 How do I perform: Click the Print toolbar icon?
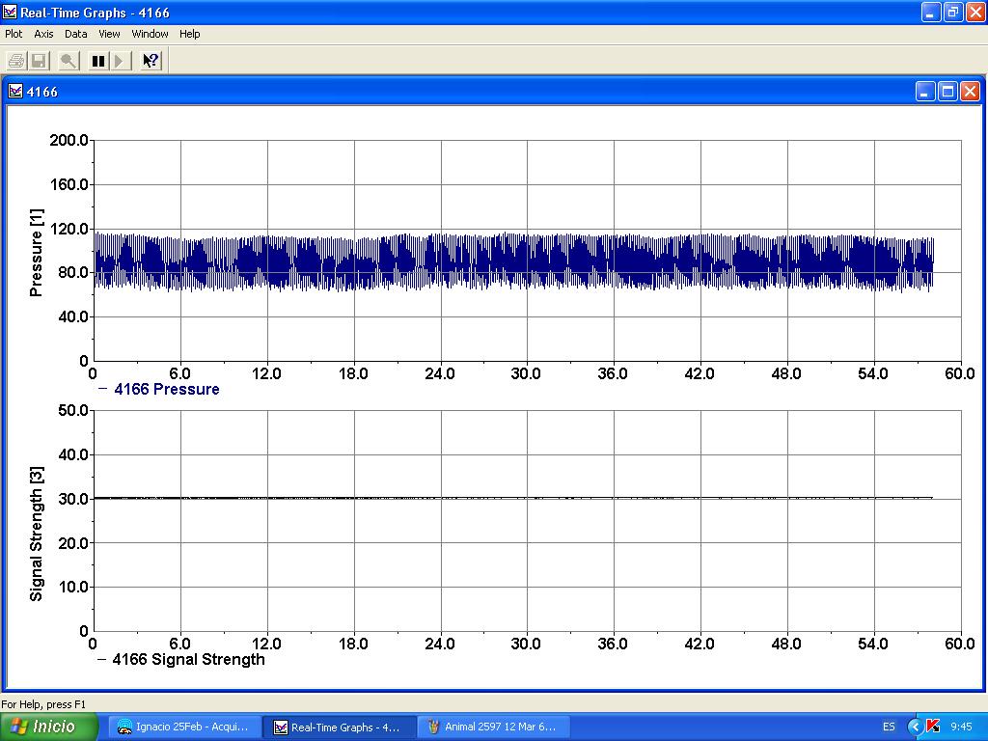coord(16,61)
